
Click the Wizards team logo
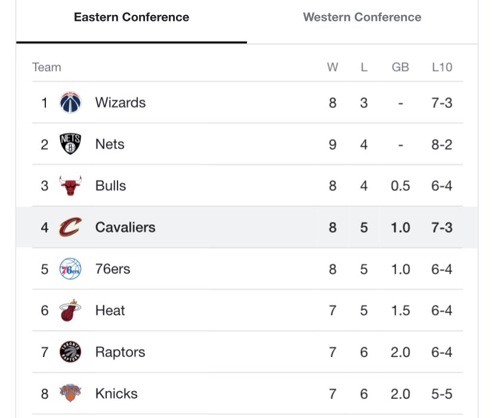click(70, 103)
